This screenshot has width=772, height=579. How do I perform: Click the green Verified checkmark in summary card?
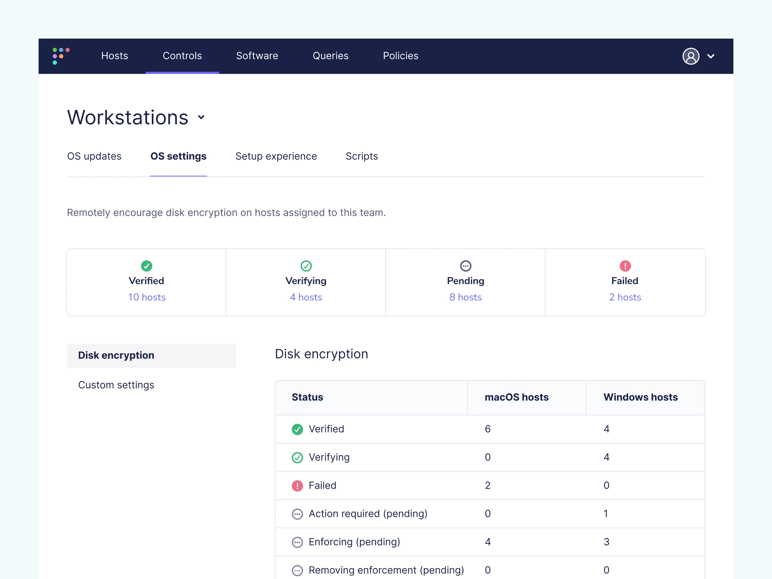click(x=146, y=266)
